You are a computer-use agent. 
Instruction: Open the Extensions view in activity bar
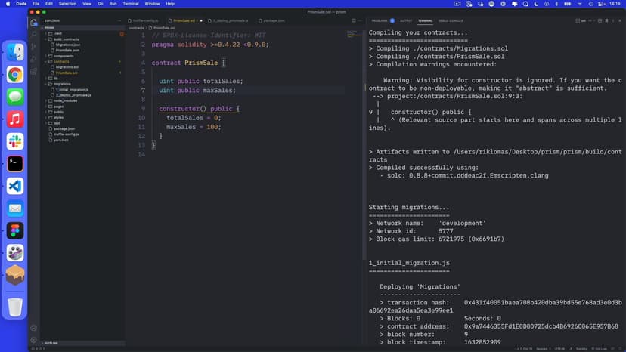pyautogui.click(x=34, y=72)
